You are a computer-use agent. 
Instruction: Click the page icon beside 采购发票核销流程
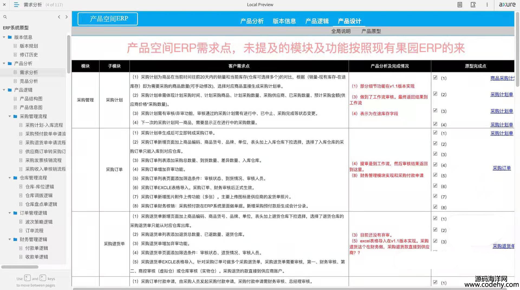pyautogui.click(x=21, y=160)
